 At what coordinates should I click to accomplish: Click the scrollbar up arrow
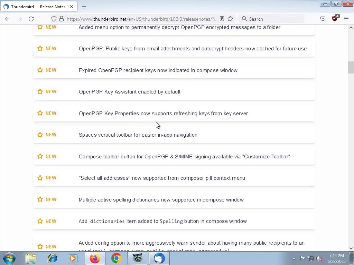click(351, 28)
